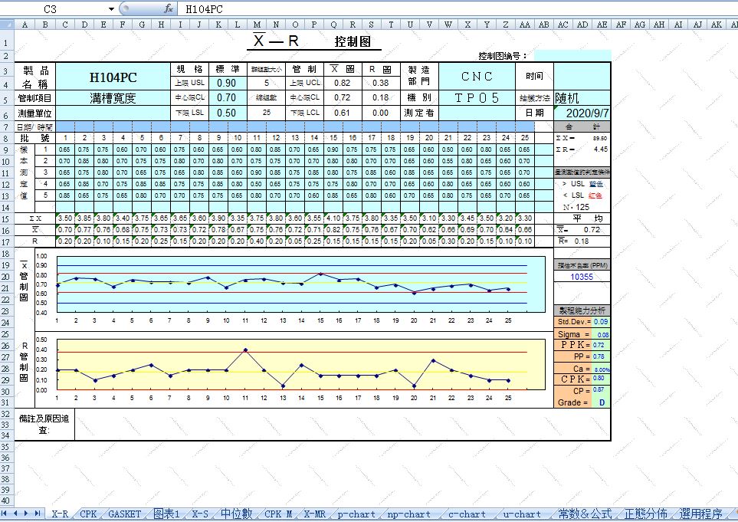Screen dimensions: 738x522
Task: Click the Select All corner button
Action: pos(7,24)
